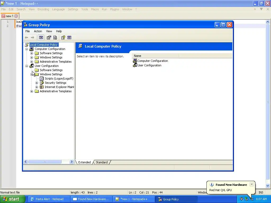Screen dimensions: 271x203
Task: Open the Settings menu in Notepad++
Action: tap(73, 9)
